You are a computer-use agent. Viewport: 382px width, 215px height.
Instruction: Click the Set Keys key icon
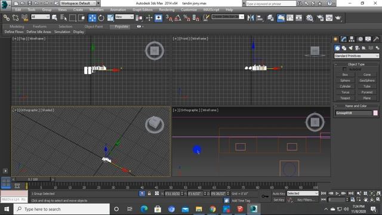click(265, 196)
